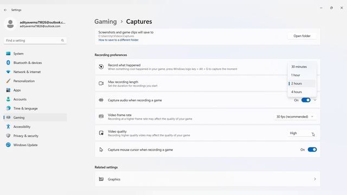Open 'How to save to a different folder' link
This screenshot has height=195, width=347.
[118, 40]
